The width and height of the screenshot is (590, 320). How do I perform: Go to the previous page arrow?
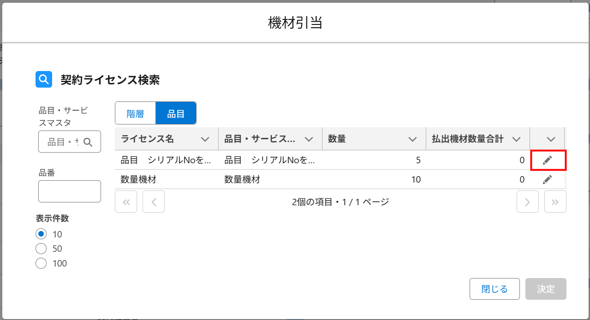(x=154, y=201)
